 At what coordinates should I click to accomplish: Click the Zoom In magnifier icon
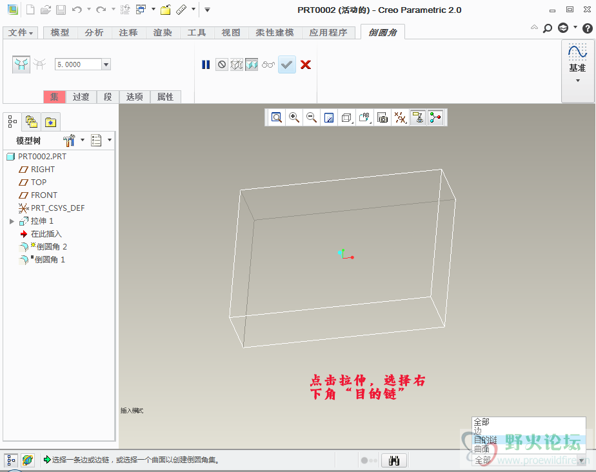[294, 117]
